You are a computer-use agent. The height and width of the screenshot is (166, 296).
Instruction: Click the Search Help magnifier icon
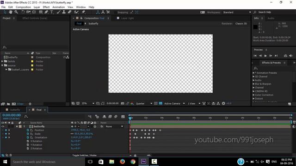pyautogui.click(x=255, y=12)
